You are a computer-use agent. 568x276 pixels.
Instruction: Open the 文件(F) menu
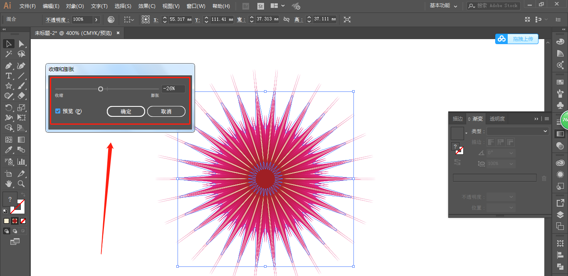(x=27, y=6)
